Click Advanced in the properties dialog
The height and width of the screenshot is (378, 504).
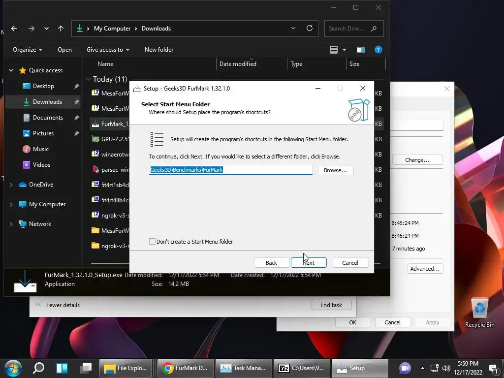pos(425,268)
